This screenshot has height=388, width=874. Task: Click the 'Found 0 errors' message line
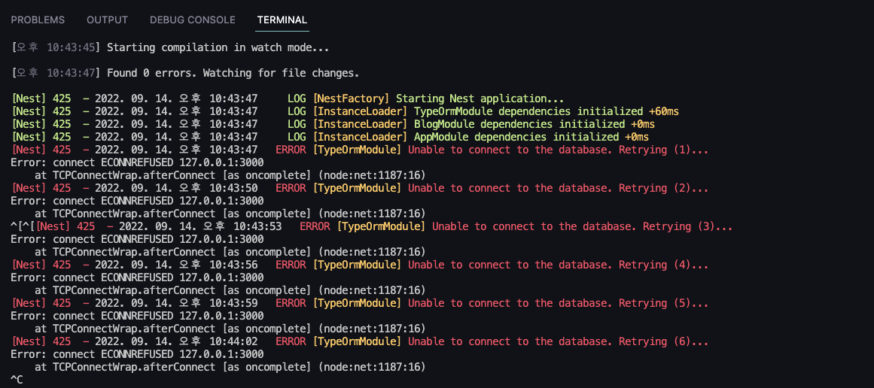point(185,73)
